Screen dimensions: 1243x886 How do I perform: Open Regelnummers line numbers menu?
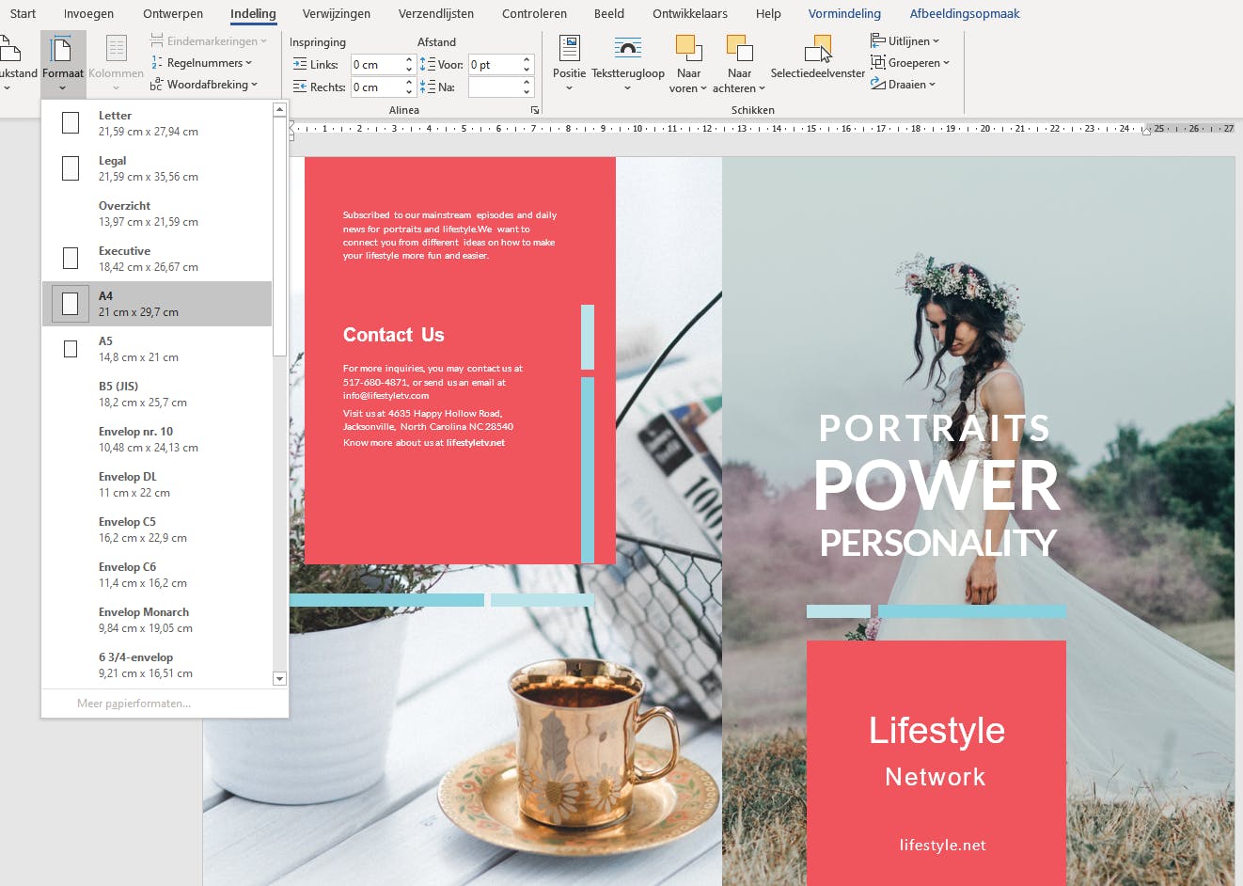point(201,63)
